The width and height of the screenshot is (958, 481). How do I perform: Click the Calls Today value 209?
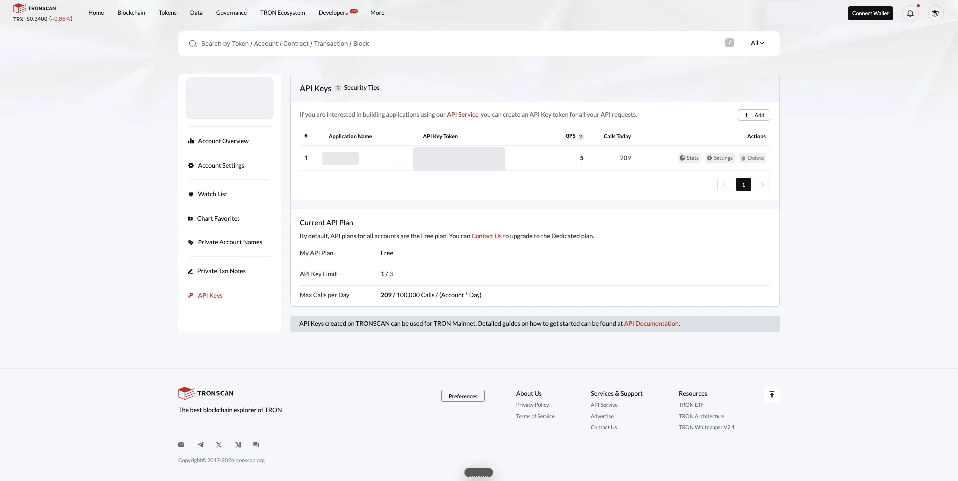coord(625,158)
